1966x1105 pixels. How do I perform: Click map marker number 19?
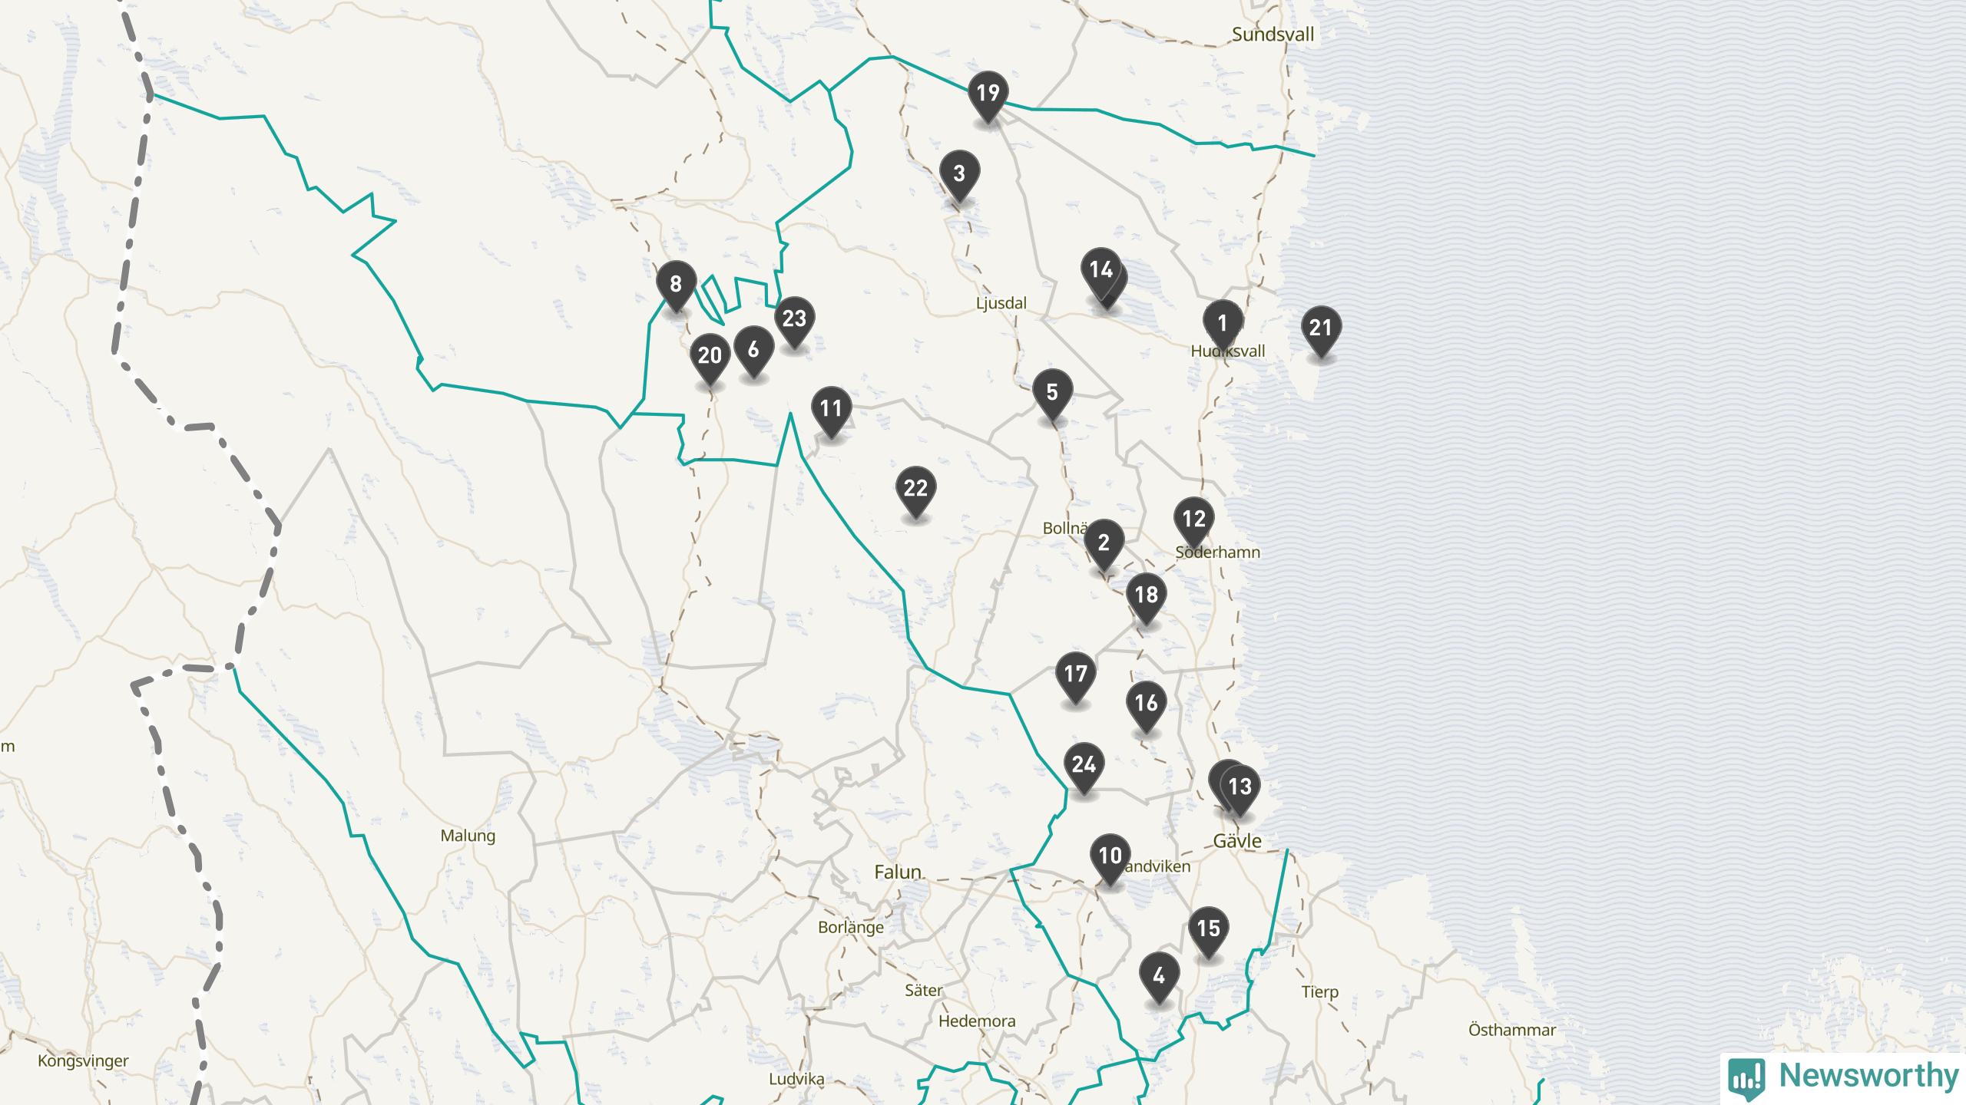click(x=988, y=96)
